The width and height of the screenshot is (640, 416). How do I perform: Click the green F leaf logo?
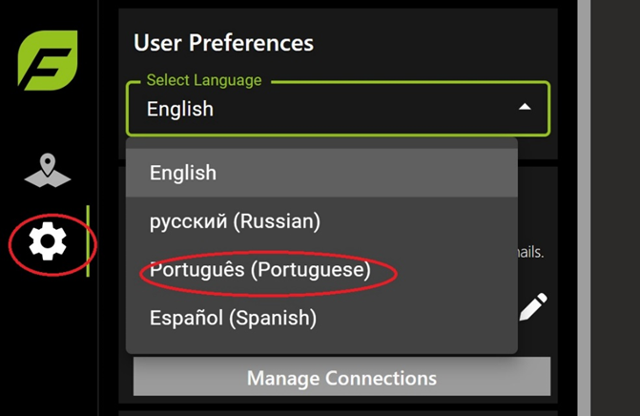pos(48,60)
